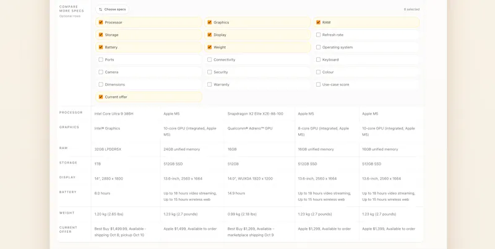This screenshot has height=249, width=495.
Task: Enable the Use-case score checkbox
Action: 318,84
